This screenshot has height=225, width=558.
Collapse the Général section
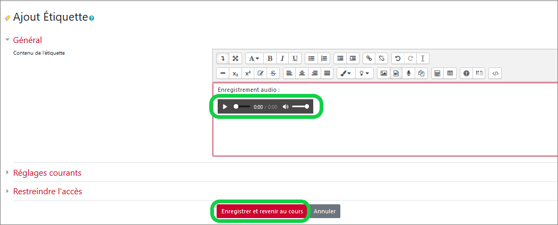[x=27, y=40]
